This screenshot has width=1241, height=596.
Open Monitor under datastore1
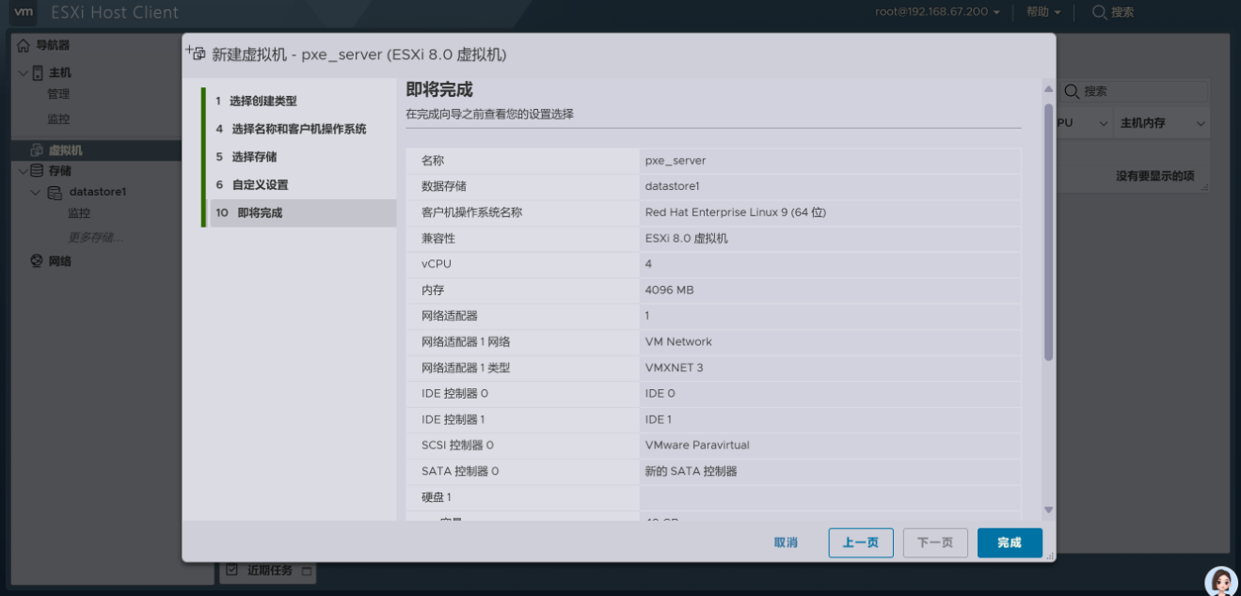tap(79, 213)
